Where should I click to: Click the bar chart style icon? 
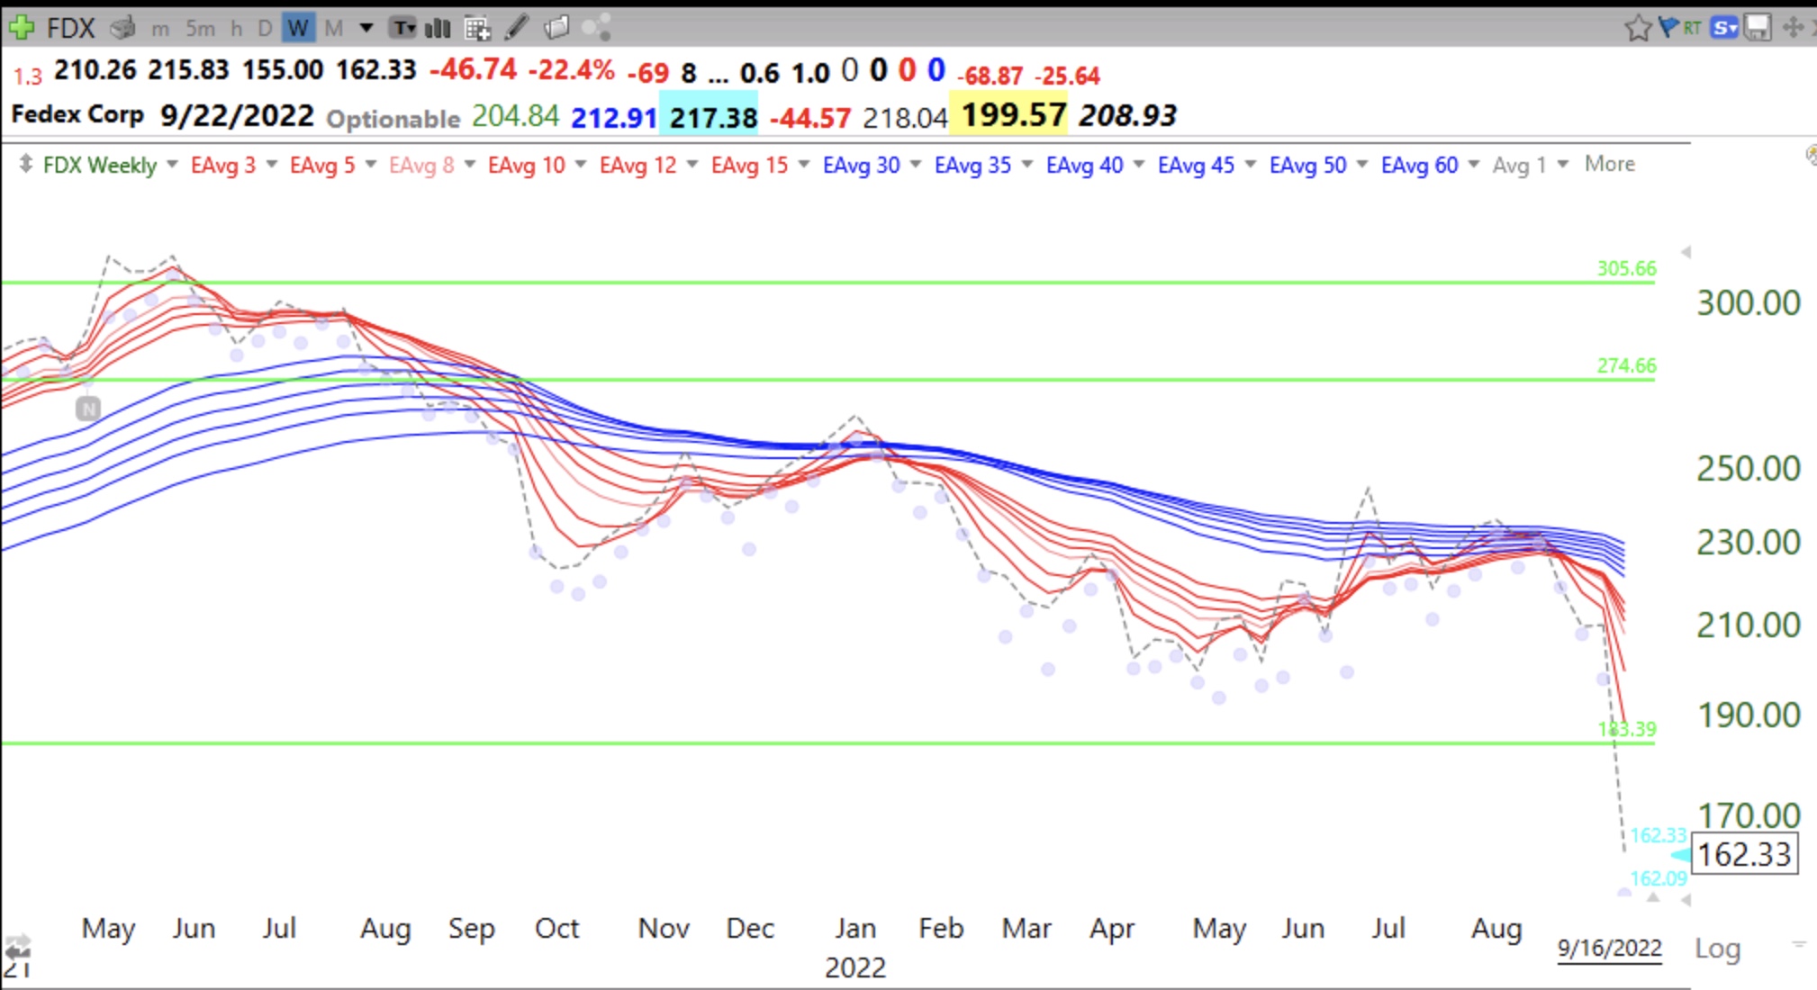pyautogui.click(x=438, y=28)
